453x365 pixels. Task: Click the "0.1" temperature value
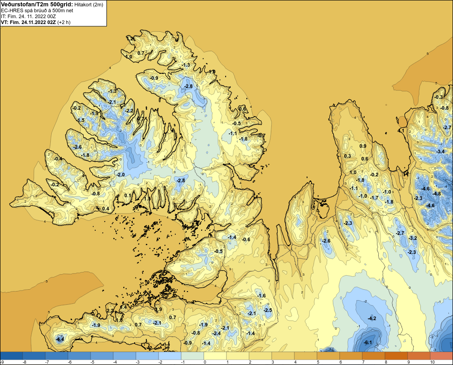(x=127, y=195)
